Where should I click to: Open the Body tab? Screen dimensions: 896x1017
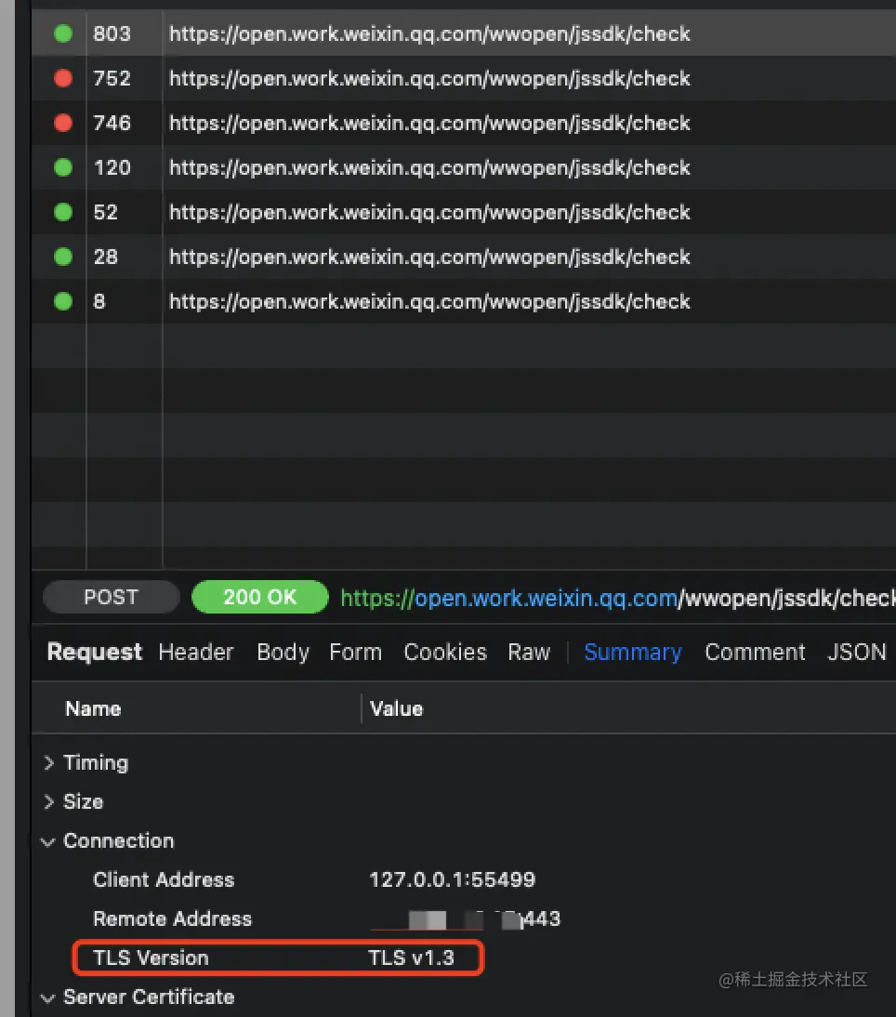point(283,653)
